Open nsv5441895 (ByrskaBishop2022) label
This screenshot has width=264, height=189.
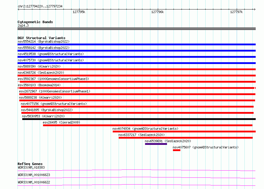(47, 110)
